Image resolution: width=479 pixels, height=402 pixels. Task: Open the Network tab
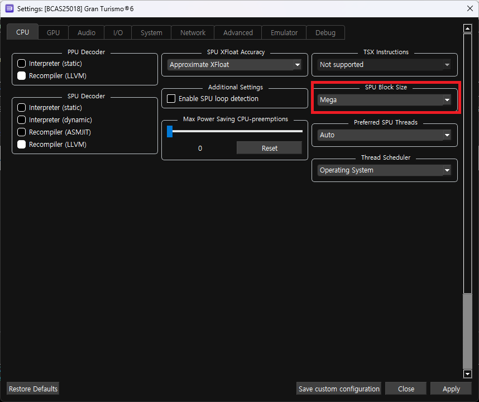(x=193, y=33)
